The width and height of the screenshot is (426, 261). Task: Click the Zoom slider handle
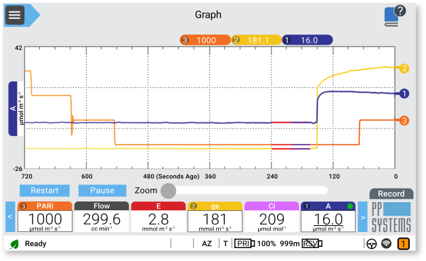click(x=169, y=191)
